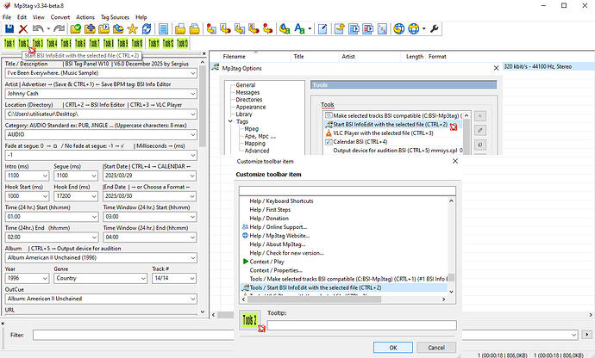
Task: Select all files via the blue list icon
Action: (164, 28)
